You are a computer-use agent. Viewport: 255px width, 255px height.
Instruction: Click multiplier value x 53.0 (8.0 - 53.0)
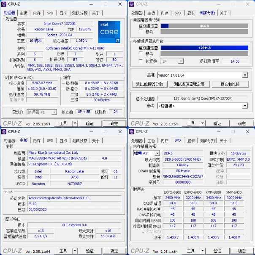coord(42,89)
